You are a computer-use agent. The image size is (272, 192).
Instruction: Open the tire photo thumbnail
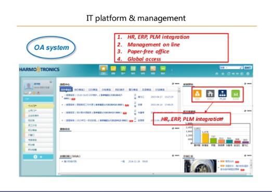[x=200, y=166]
